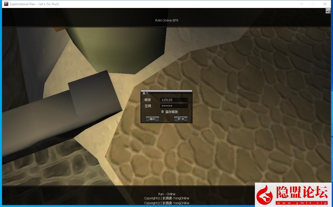Close the Supernatural Ran window
The image size is (333, 207).
pyautogui.click(x=325, y=4)
